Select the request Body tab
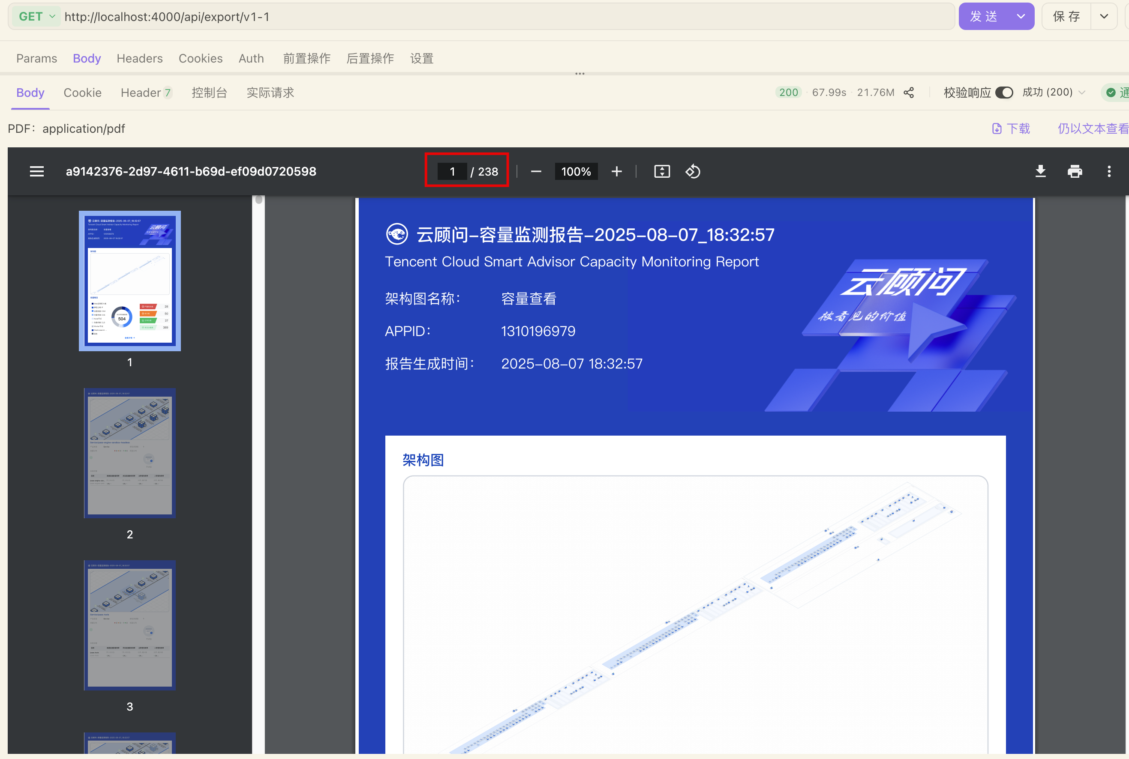Screen dimensions: 1129x759 [87, 59]
